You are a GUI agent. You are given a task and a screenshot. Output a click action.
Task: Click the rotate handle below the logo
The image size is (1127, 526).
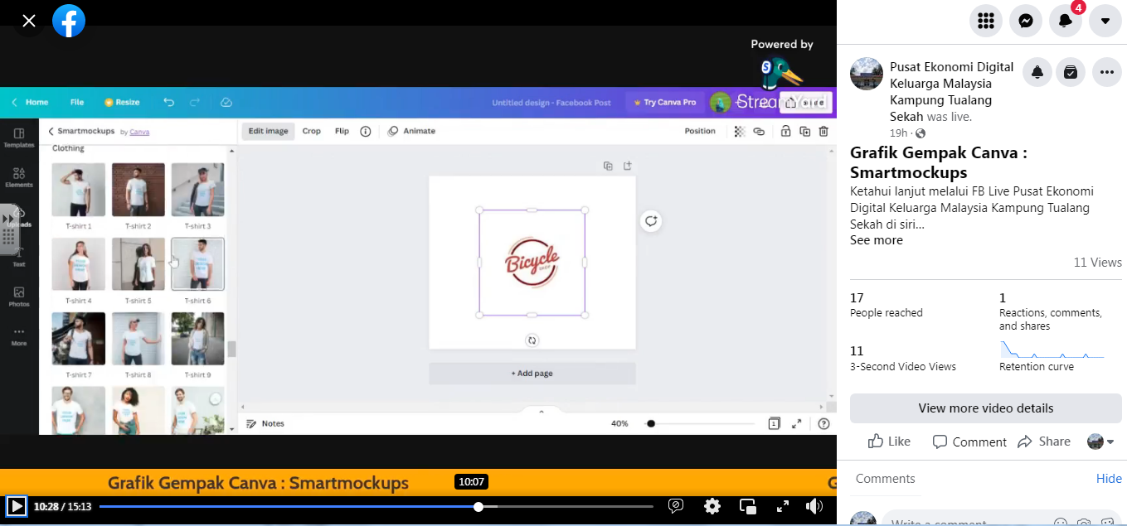click(x=532, y=340)
